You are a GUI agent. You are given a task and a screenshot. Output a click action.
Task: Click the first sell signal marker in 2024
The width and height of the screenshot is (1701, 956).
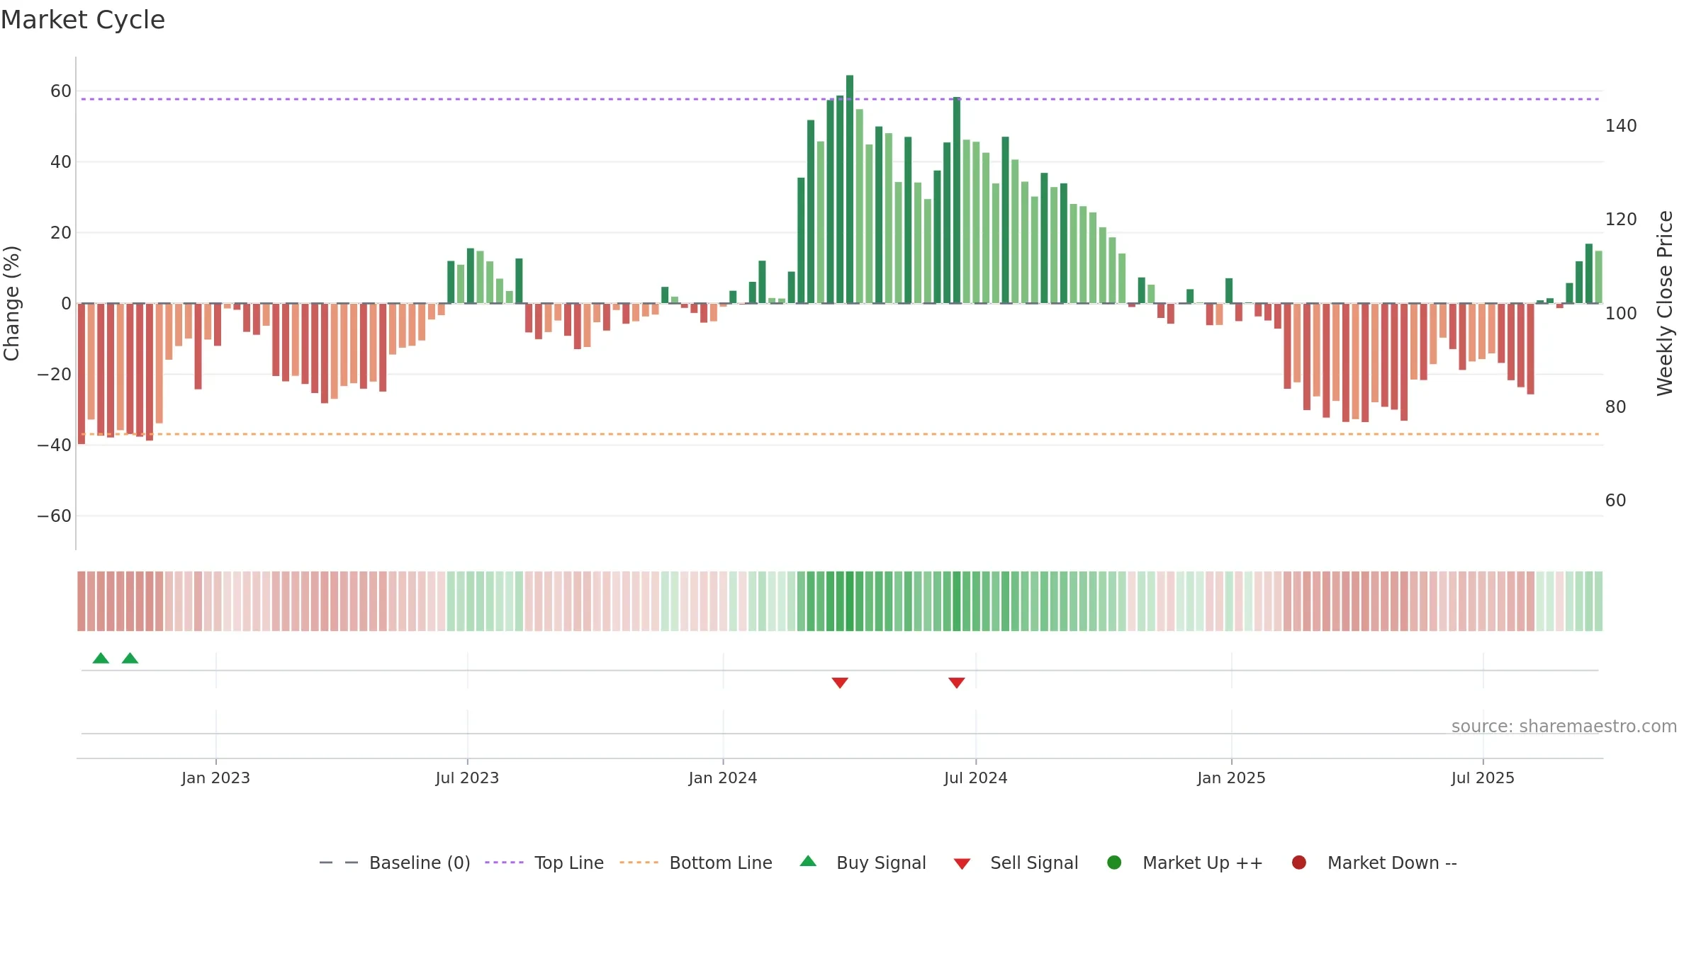[x=840, y=683]
